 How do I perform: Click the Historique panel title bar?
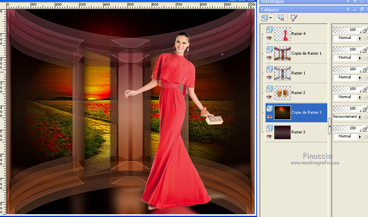point(314,2)
